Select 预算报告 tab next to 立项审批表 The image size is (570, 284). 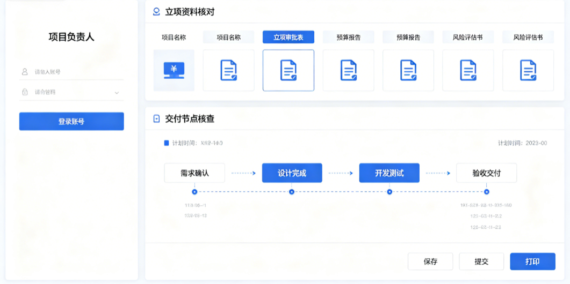[x=348, y=37]
